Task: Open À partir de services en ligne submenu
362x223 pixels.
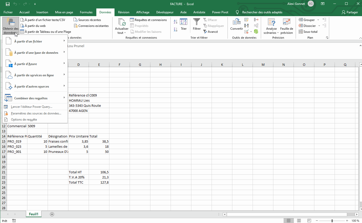Action: pos(35,75)
